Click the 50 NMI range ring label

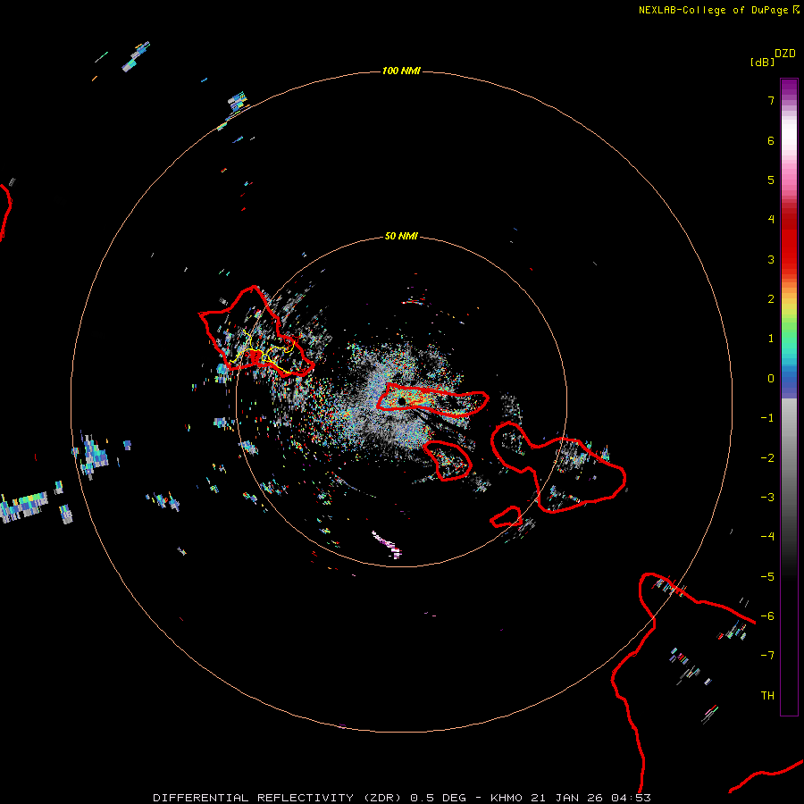coord(401,236)
